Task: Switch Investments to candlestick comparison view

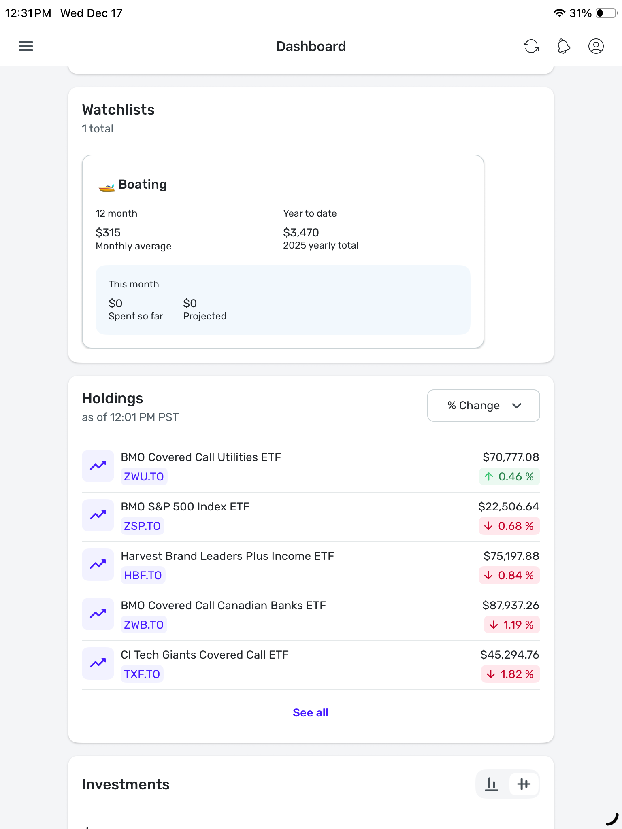Action: [524, 784]
